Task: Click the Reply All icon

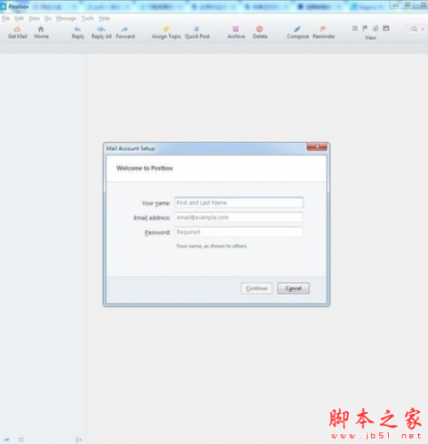Action: (101, 29)
